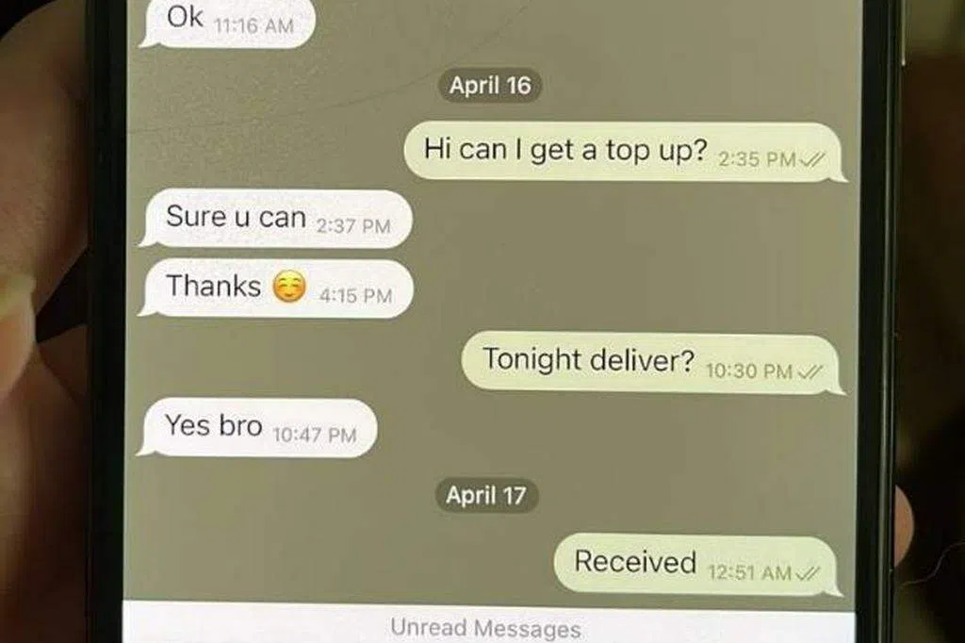Tap the 10:30 PM timestamp
Viewport: 965px width, 643px height.
[749, 371]
